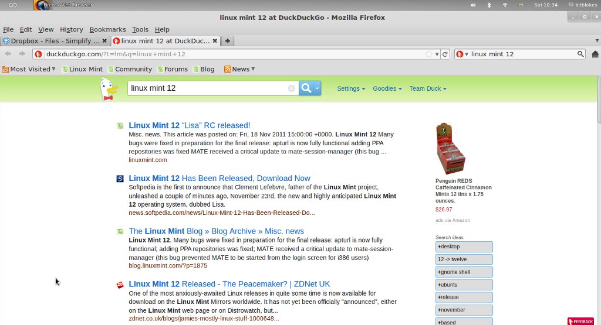Screen dimensions: 601x325
Task: Click the page vertical scrollbar thumb
Action: click(x=598, y=100)
